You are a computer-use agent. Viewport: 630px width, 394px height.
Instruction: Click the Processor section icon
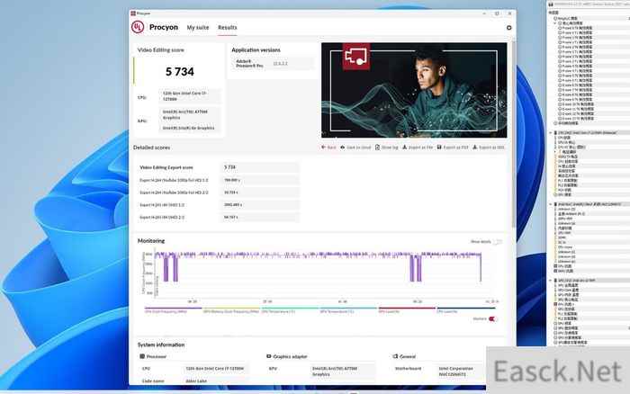(x=142, y=356)
